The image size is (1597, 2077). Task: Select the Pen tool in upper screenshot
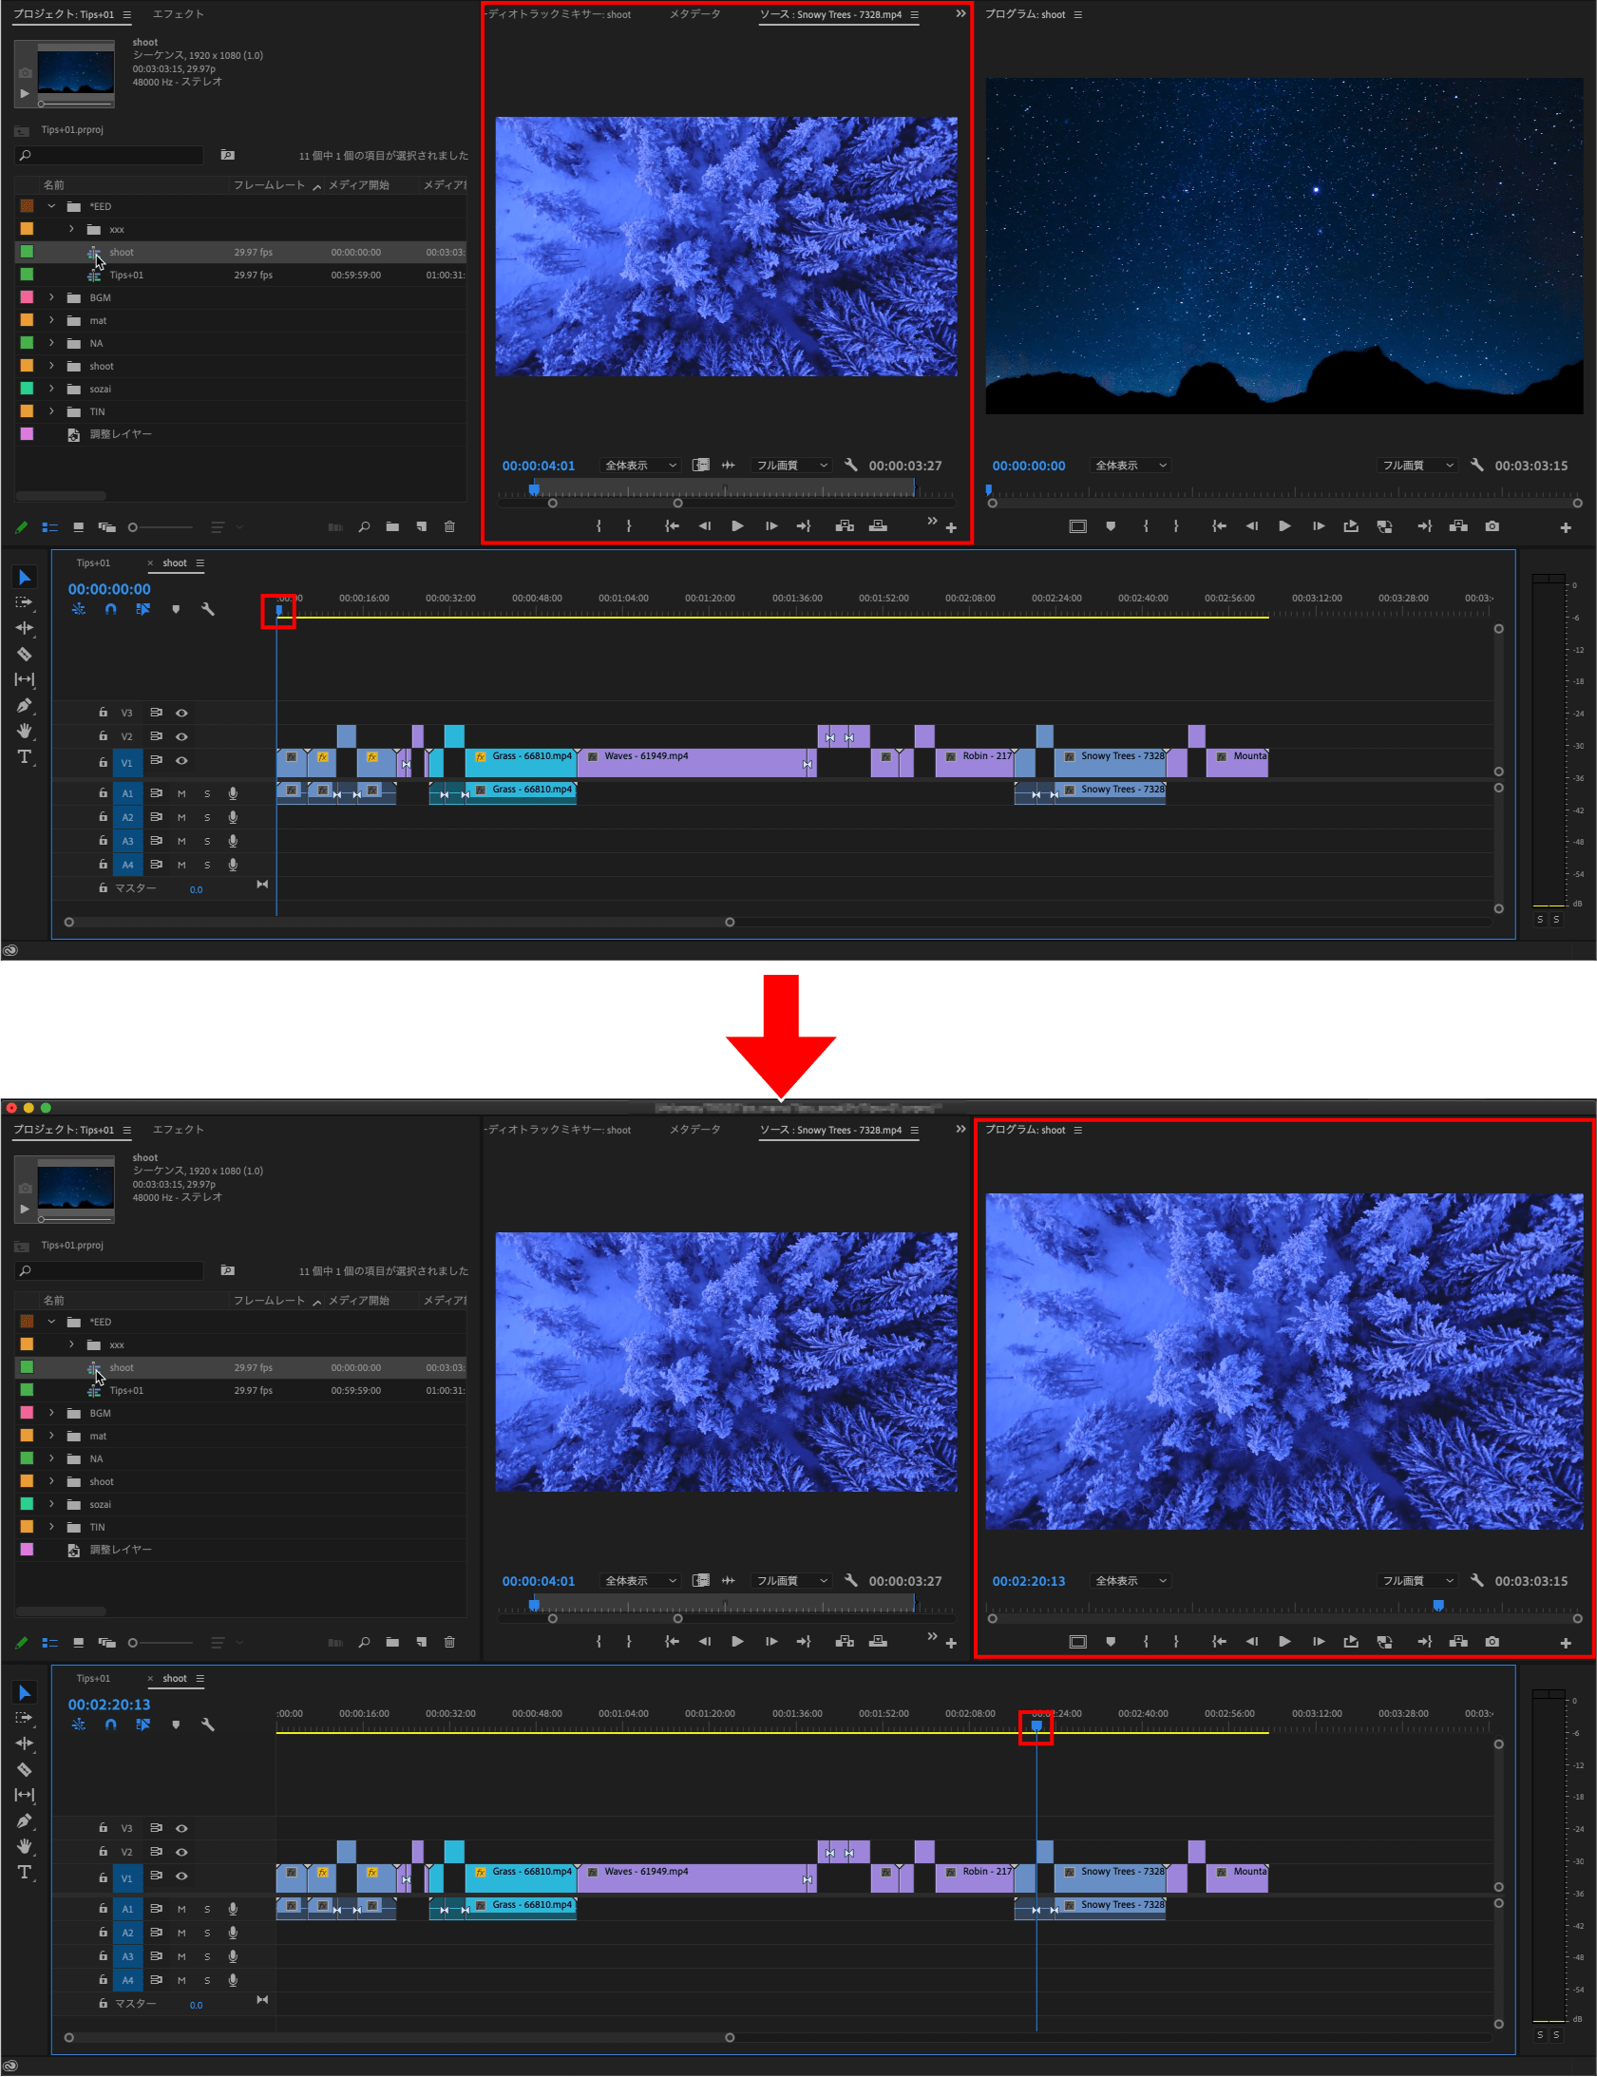pos(25,705)
